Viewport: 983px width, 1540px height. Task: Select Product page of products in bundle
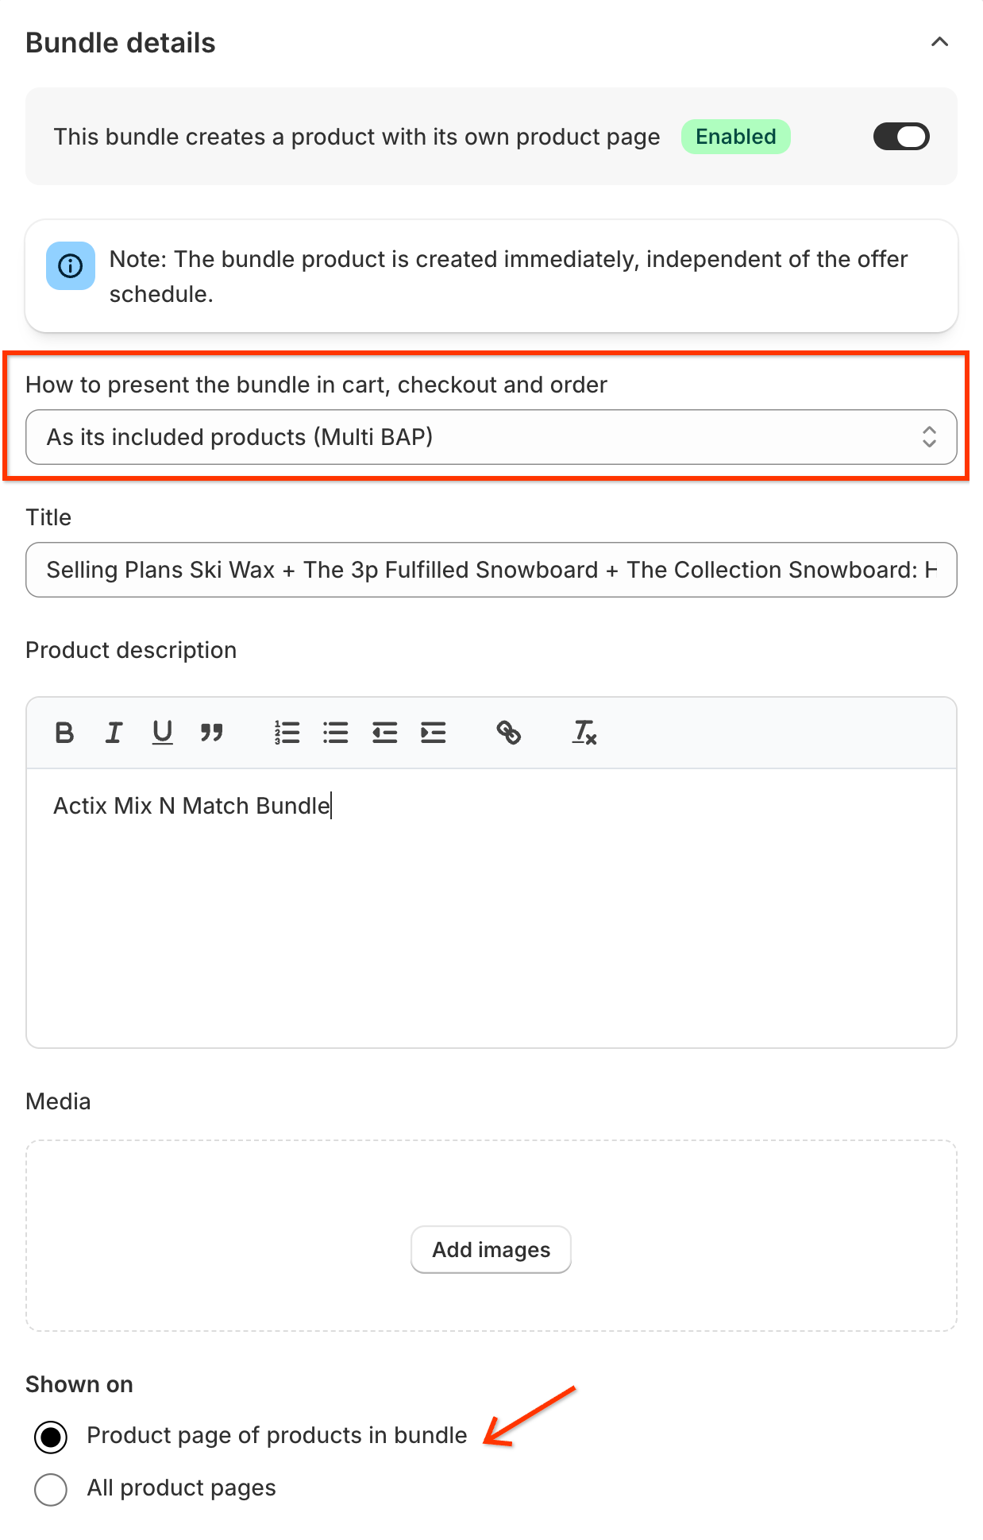pos(51,1437)
